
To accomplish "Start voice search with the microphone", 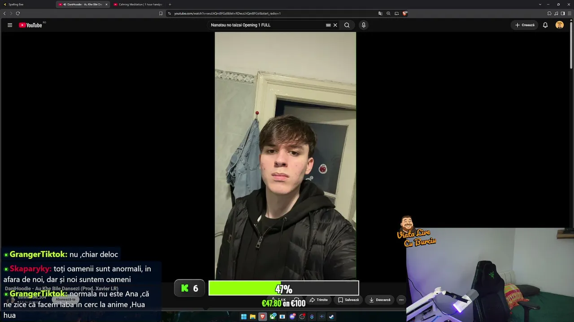I will tap(364, 25).
